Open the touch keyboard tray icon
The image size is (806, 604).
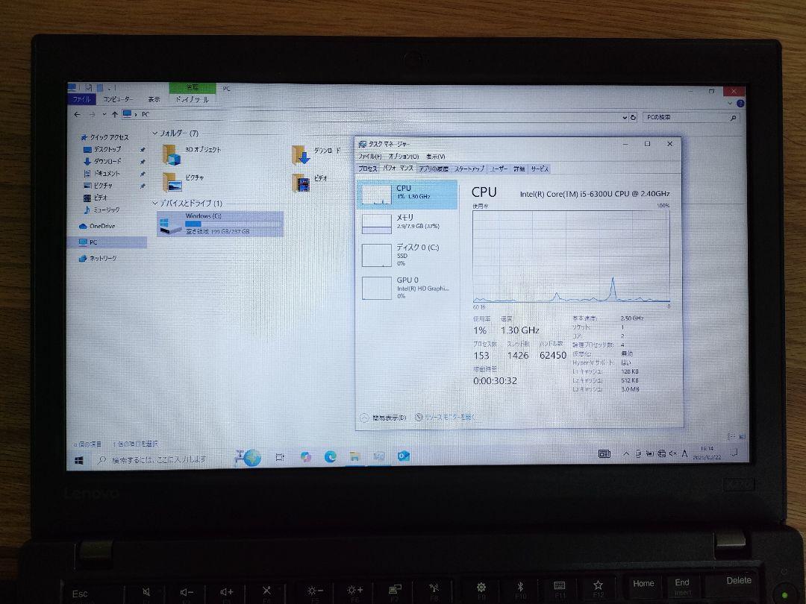coord(604,453)
